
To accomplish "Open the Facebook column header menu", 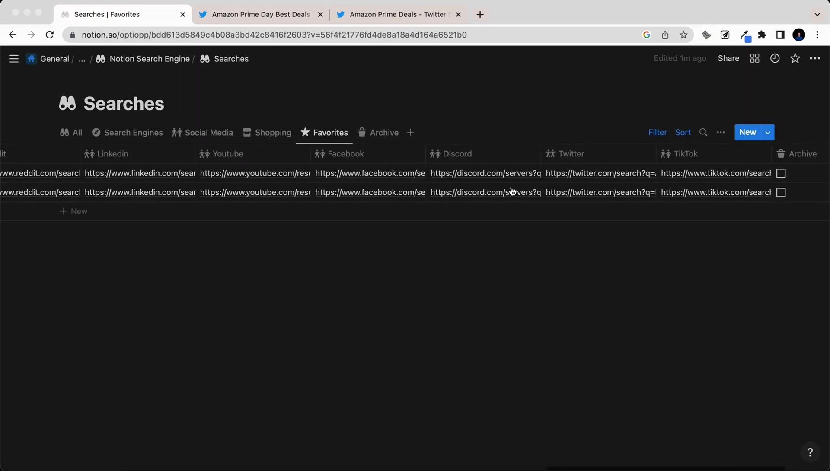I will [368, 154].
